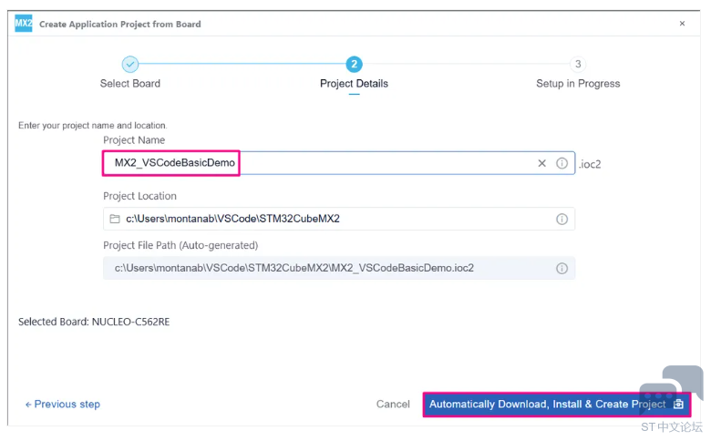The width and height of the screenshot is (711, 441).
Task: Cancel the project creation
Action: tap(393, 405)
